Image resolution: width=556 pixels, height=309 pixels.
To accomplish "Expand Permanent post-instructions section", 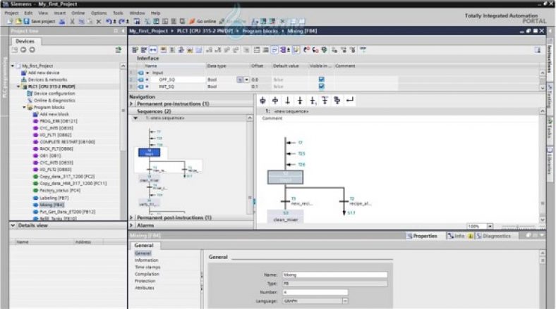I will pos(131,217).
